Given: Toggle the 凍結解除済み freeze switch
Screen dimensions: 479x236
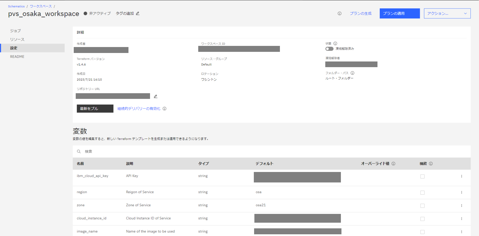Looking at the screenshot, I should (x=329, y=49).
